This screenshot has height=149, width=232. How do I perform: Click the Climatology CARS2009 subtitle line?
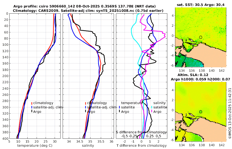[x=88, y=11]
